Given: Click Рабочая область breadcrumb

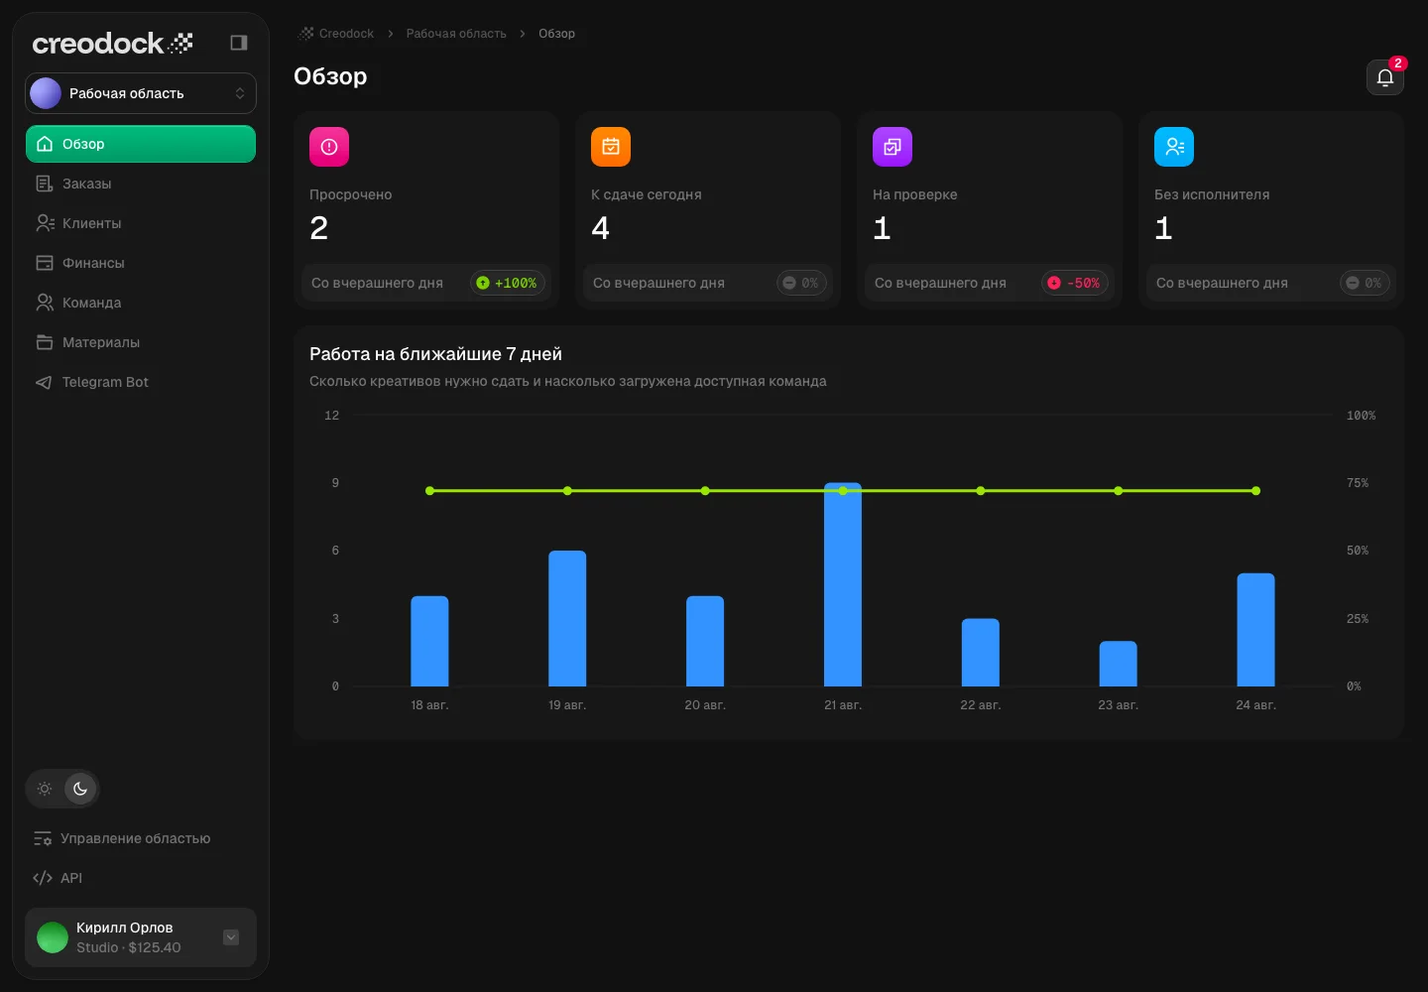Looking at the screenshot, I should tap(456, 34).
